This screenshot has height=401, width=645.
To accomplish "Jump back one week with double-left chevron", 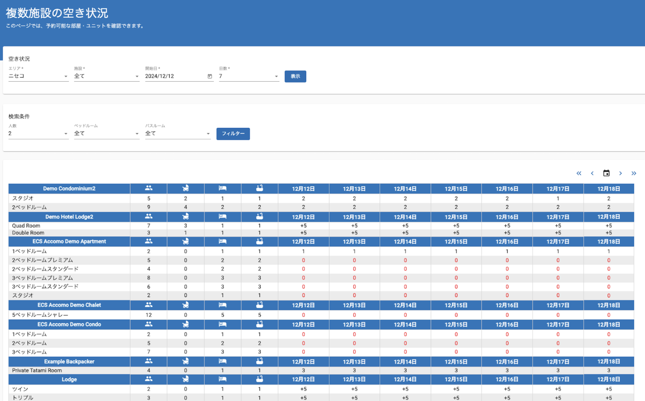I will [x=579, y=173].
